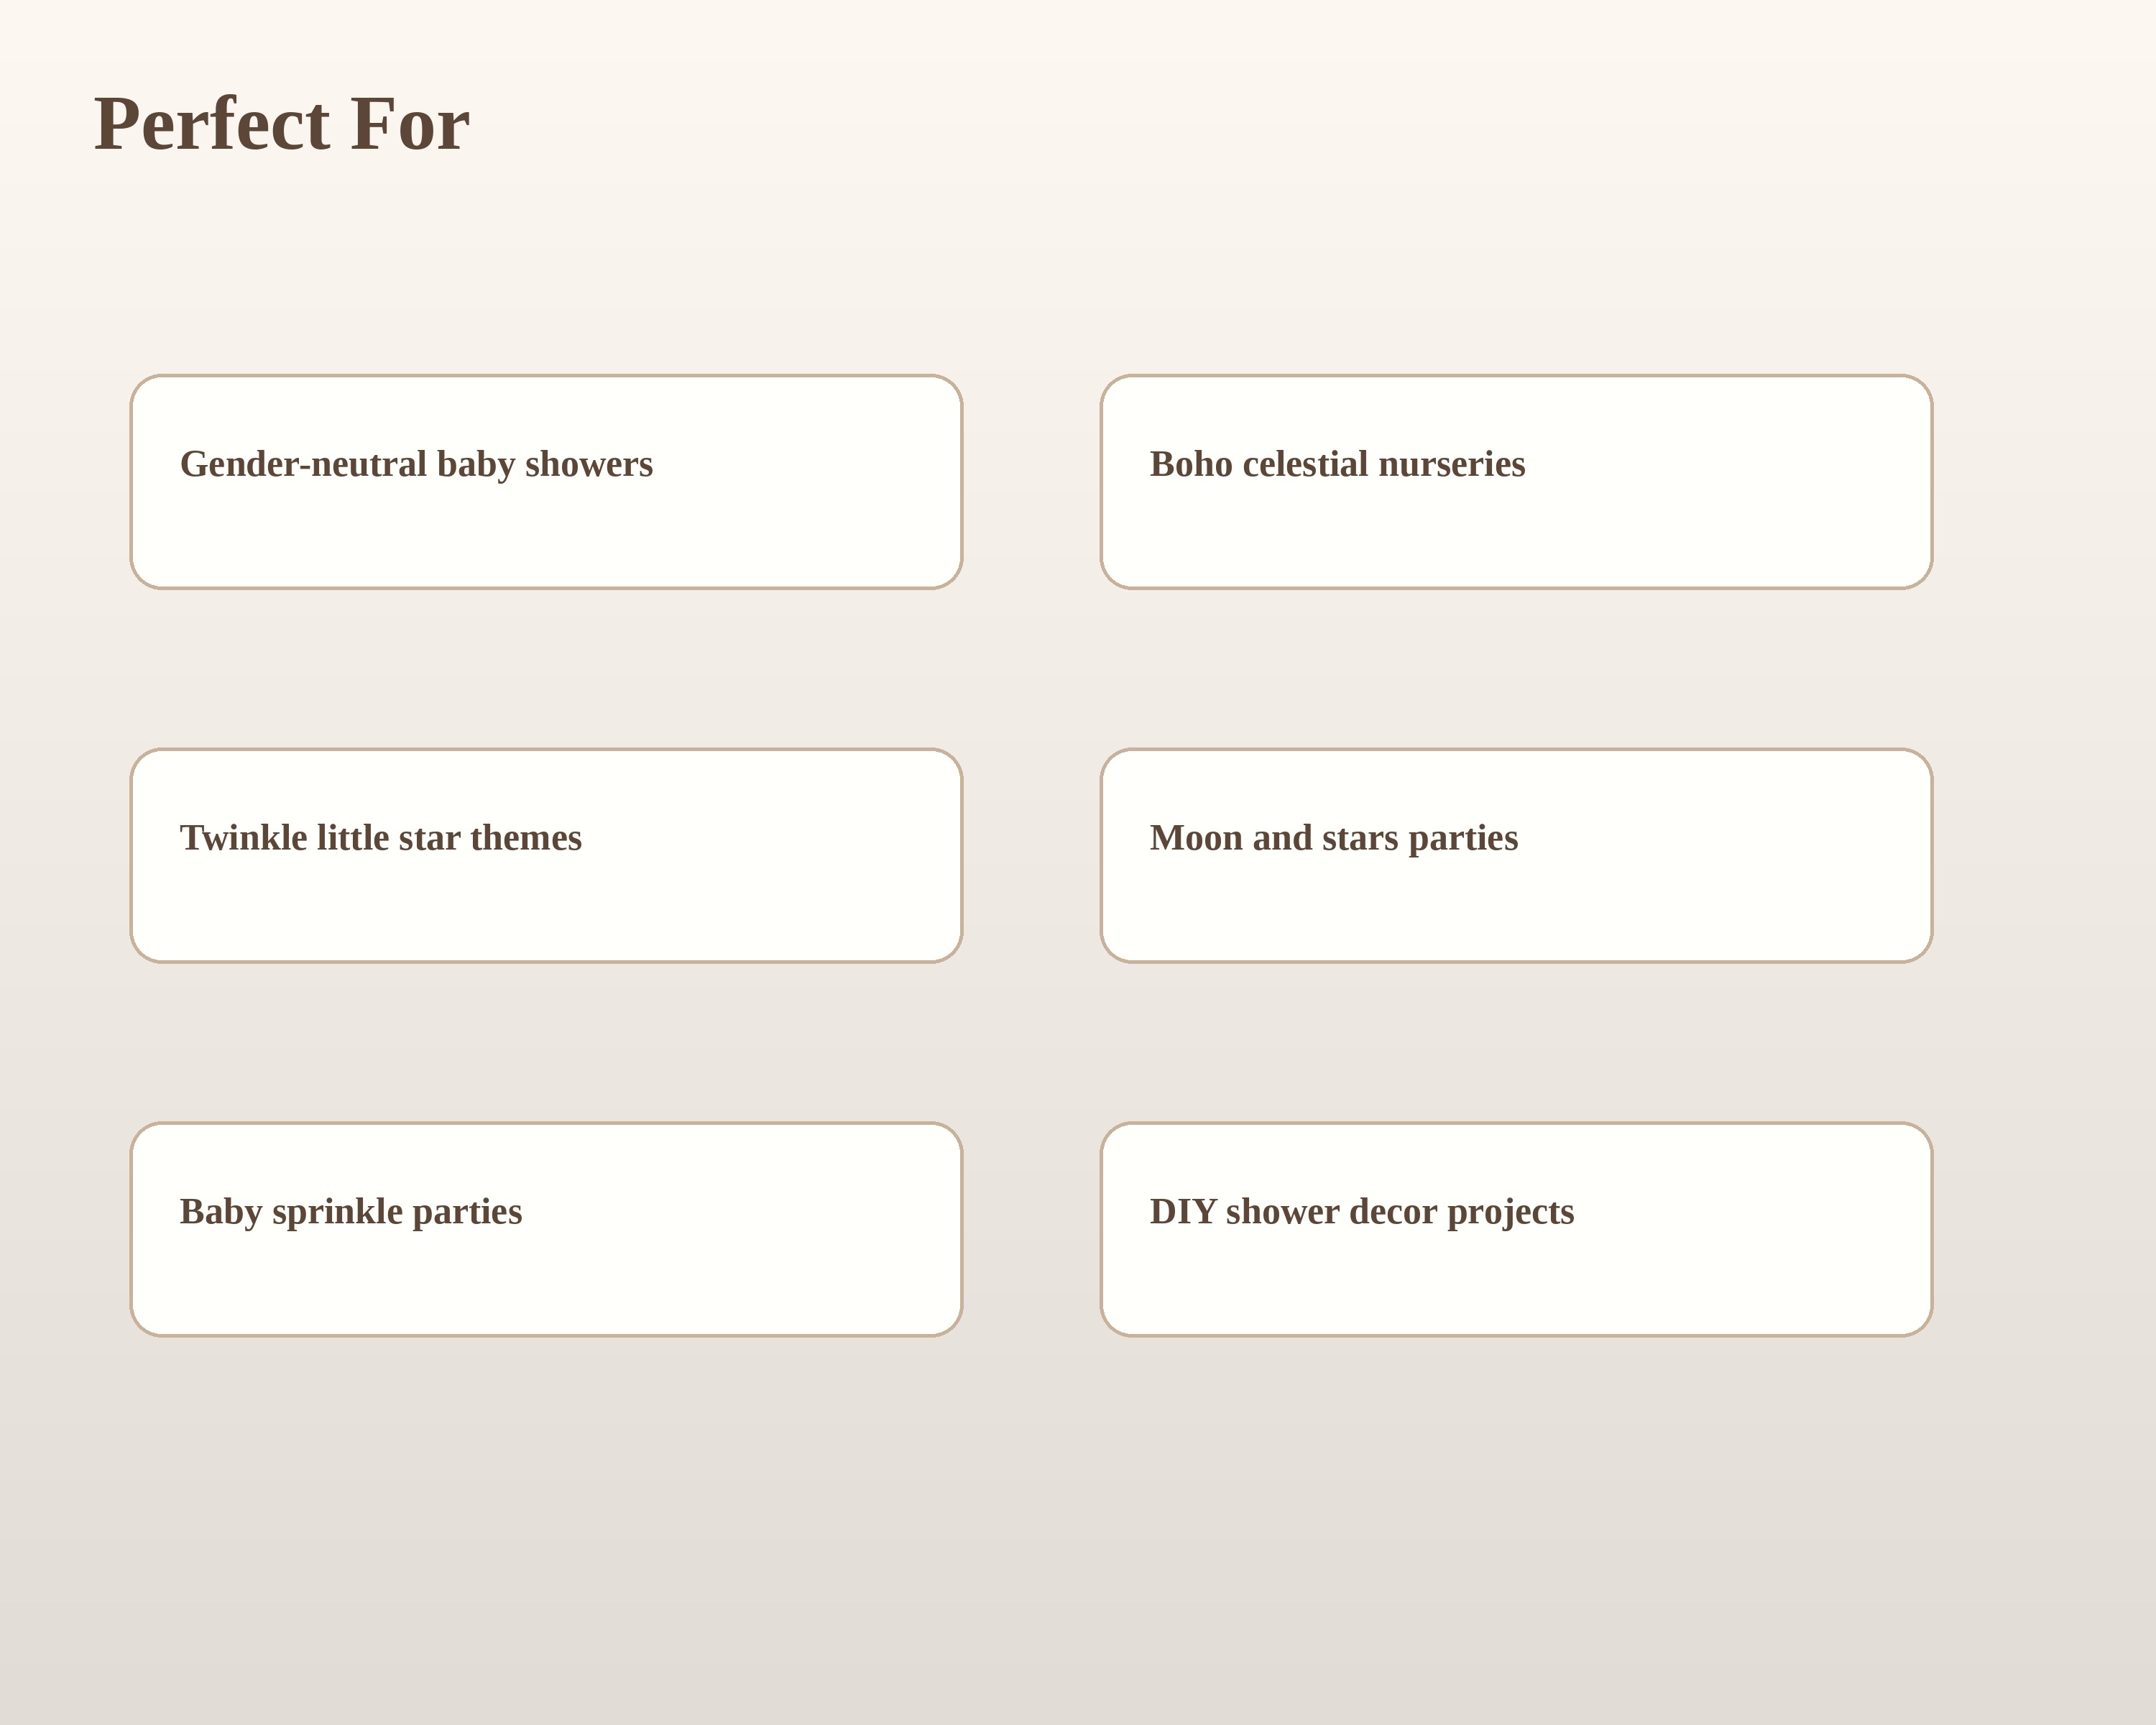Viewport: 2156px width, 1725px height.
Task: Open the Twinkle little star themes card
Action: [546, 856]
